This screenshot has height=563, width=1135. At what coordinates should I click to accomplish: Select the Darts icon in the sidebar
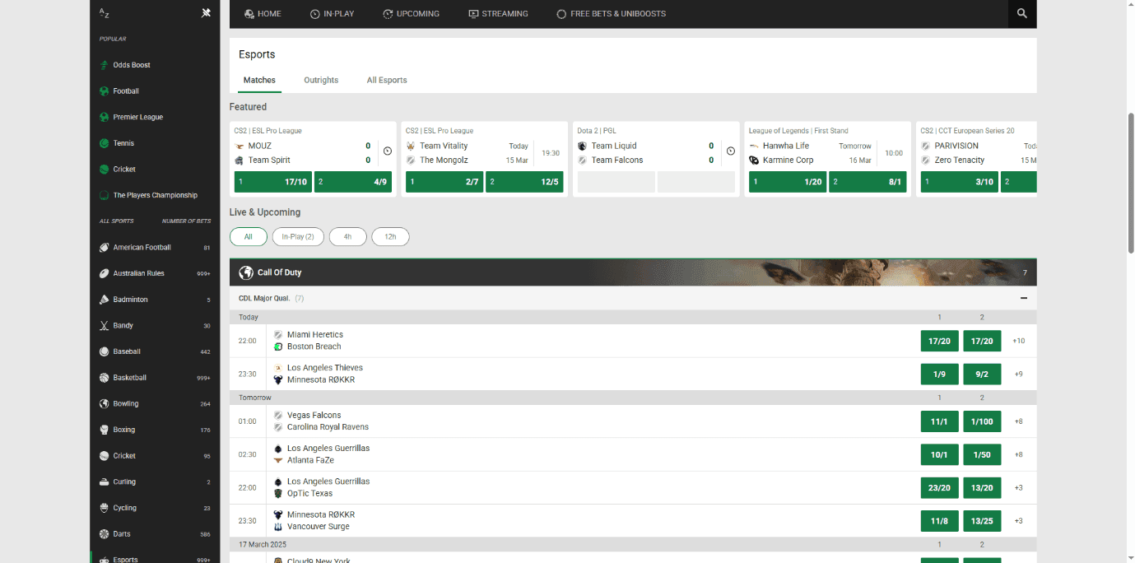coord(105,533)
